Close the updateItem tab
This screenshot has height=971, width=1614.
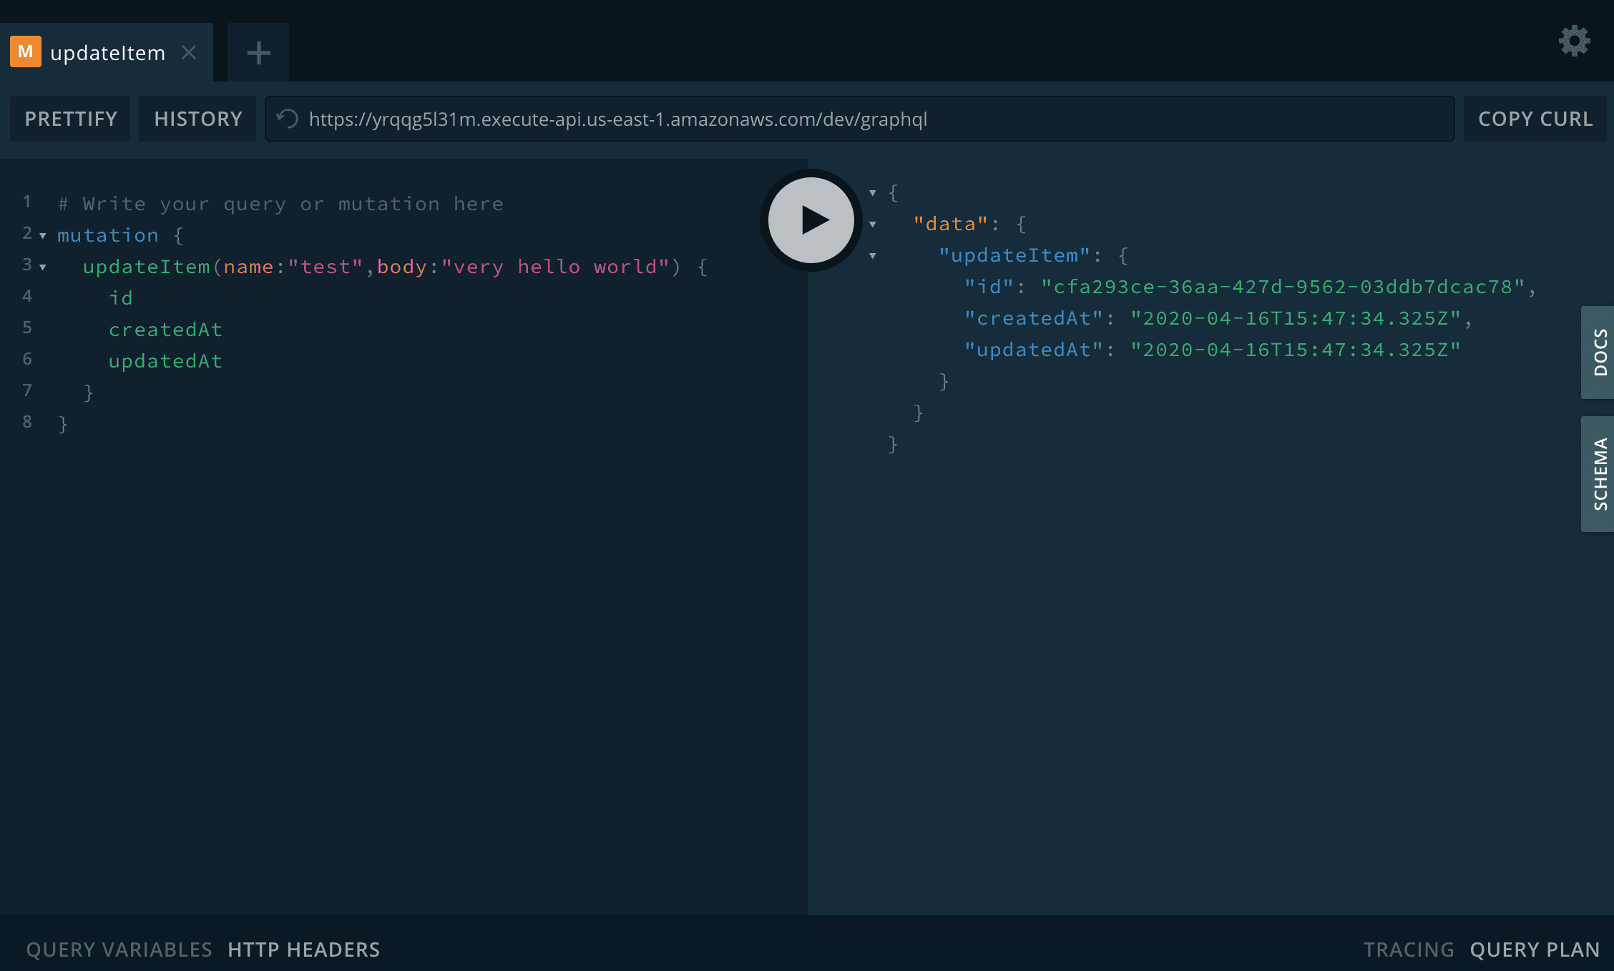pos(189,52)
